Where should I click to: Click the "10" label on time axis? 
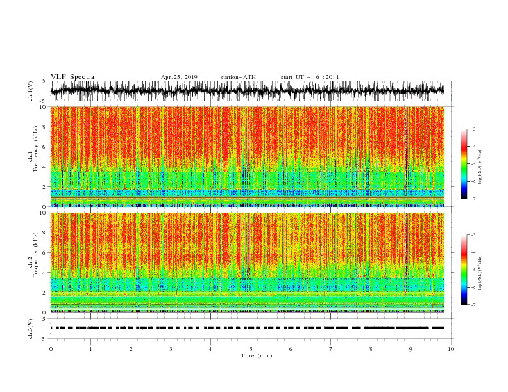[451, 349]
